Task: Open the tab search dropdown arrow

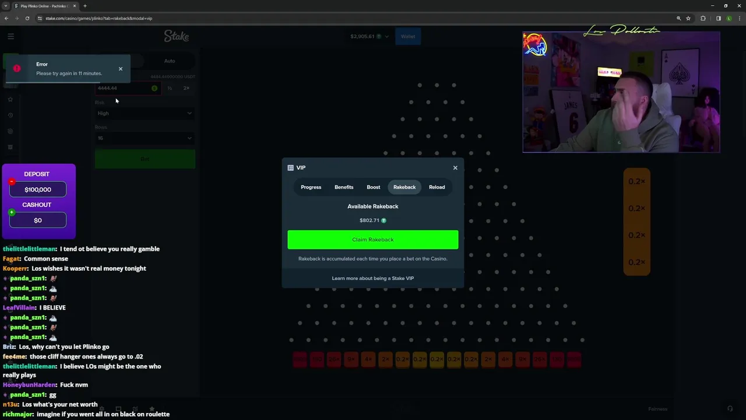Action: [x=6, y=6]
